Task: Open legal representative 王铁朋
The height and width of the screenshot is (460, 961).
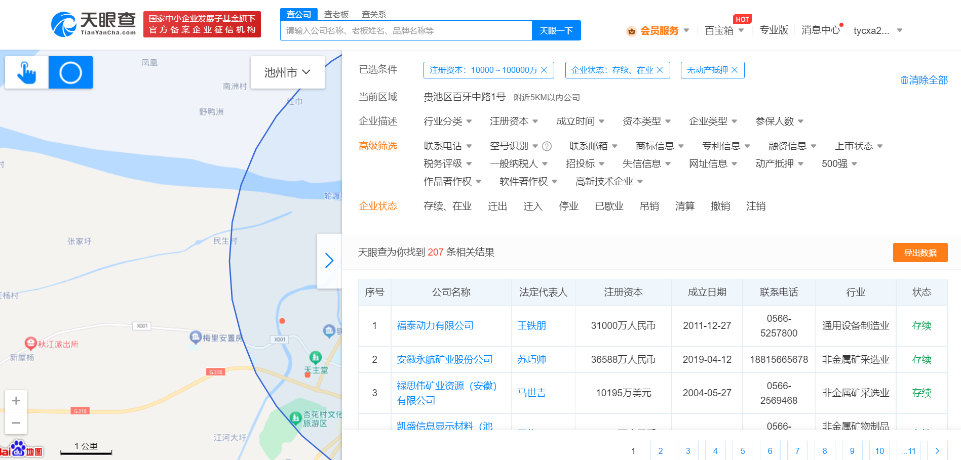Action: (x=531, y=326)
